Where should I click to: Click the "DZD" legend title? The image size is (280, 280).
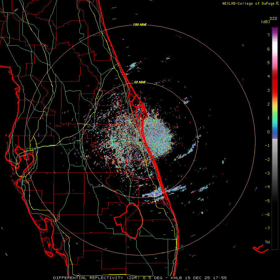click(x=273, y=19)
